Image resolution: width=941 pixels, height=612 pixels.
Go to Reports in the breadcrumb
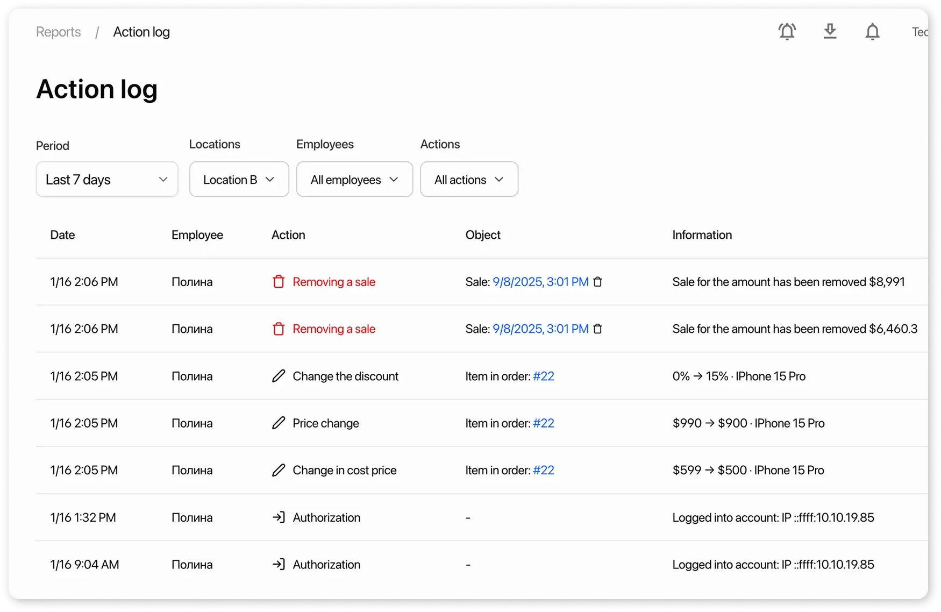(x=59, y=32)
